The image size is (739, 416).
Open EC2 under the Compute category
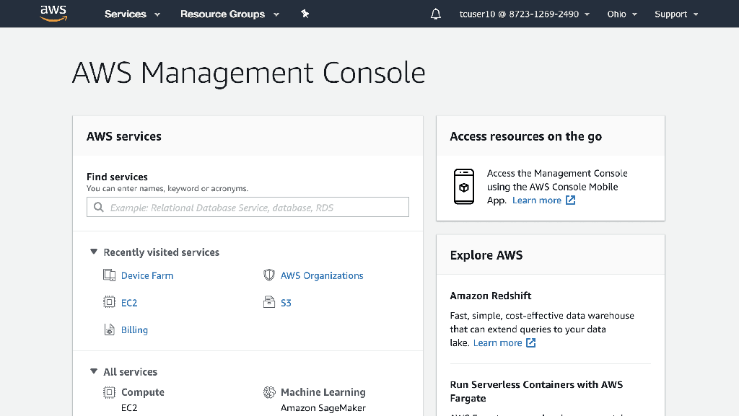coord(129,408)
